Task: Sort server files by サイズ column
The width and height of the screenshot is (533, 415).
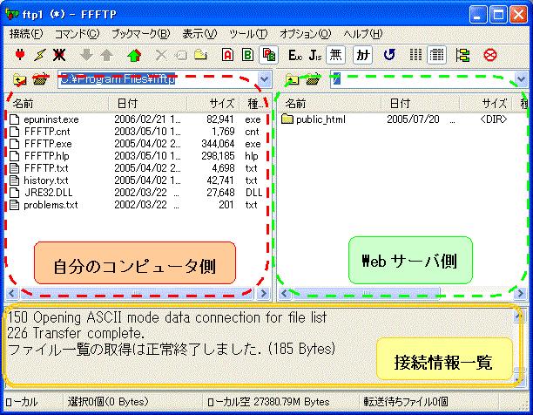Action: [x=486, y=104]
